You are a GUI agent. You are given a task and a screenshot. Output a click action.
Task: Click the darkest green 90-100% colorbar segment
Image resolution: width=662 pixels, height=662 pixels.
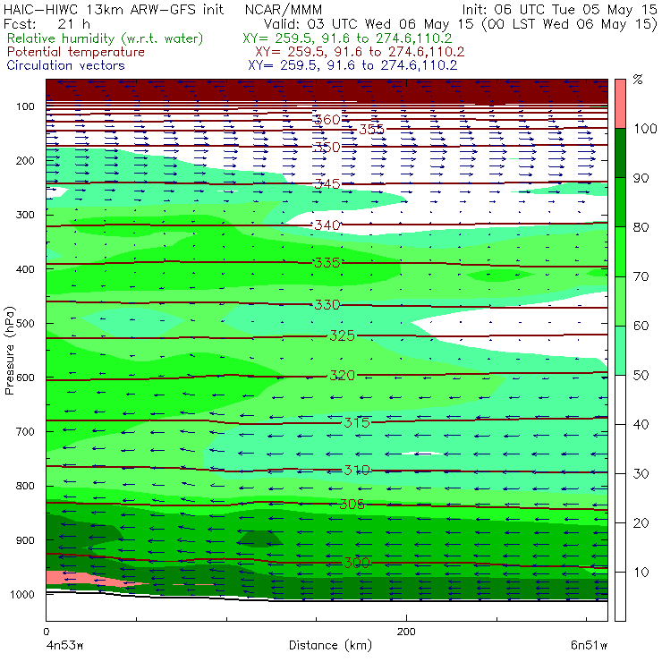point(620,153)
